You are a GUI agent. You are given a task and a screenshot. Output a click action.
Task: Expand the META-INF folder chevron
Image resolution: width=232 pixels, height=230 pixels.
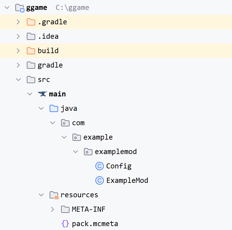[53, 209]
